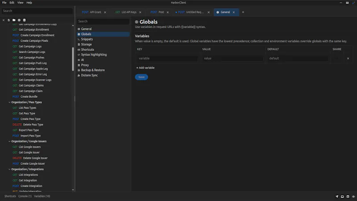357x201 pixels.
Task: Open the Edit menu
Action: (12, 3)
